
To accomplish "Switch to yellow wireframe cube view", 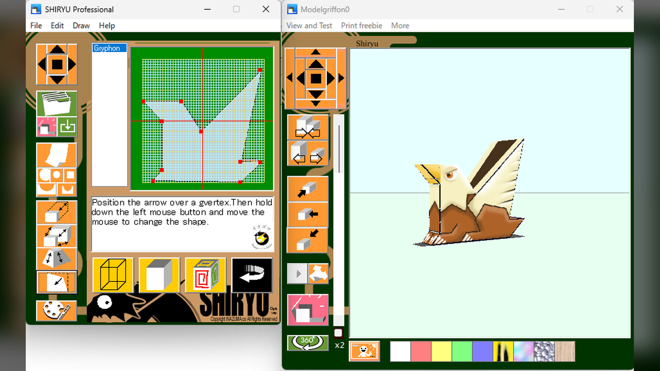I will pyautogui.click(x=113, y=275).
